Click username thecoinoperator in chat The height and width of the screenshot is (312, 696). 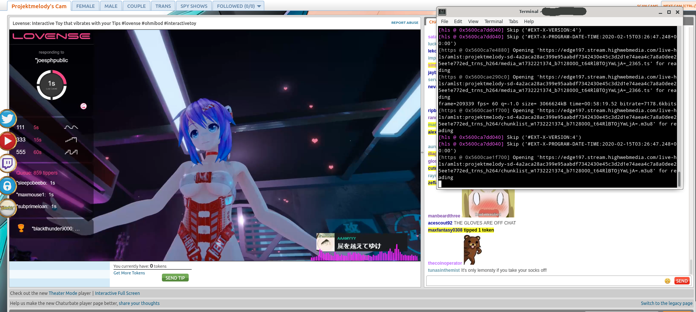pyautogui.click(x=445, y=263)
